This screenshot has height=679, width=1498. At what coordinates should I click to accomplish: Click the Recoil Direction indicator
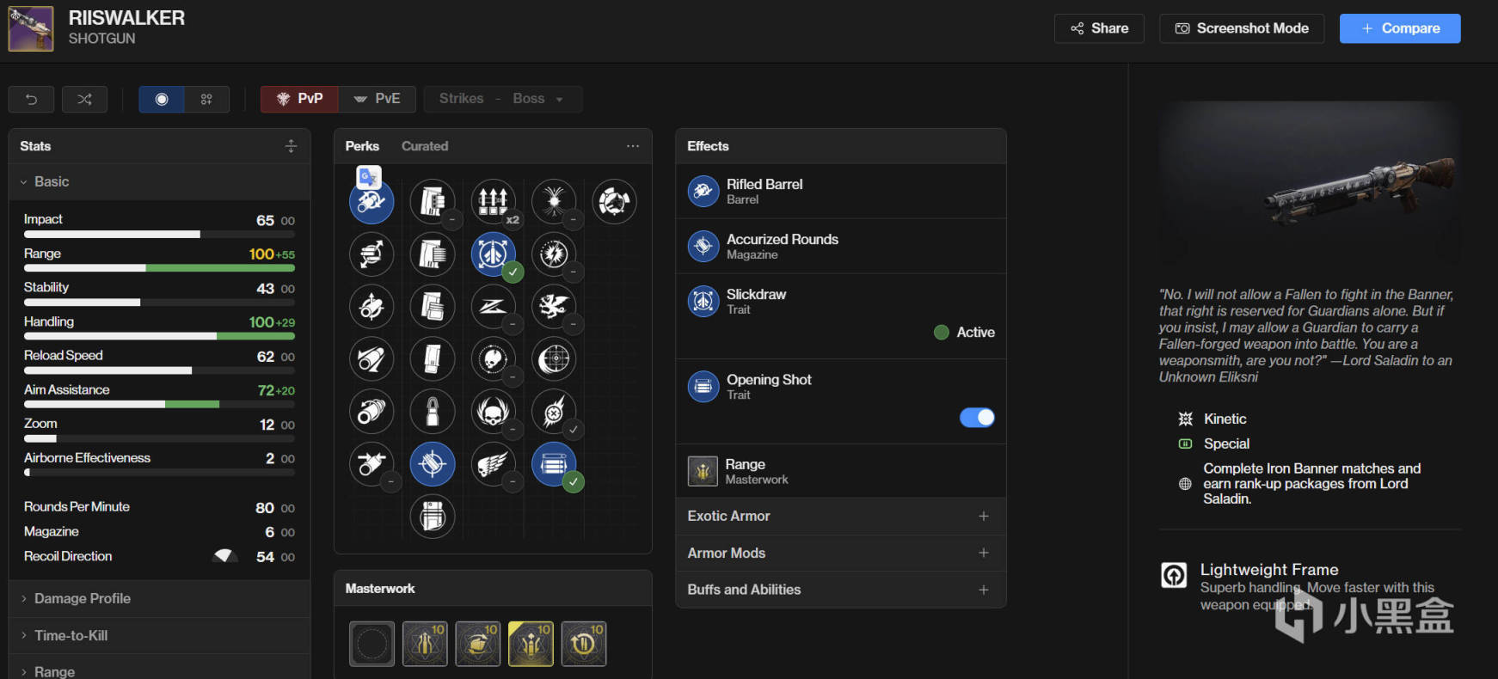(x=225, y=556)
